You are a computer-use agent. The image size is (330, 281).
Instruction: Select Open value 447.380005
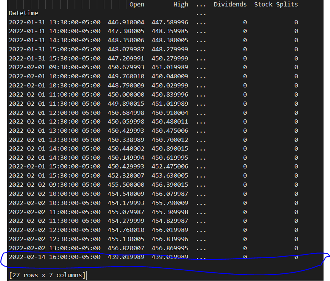(126, 31)
